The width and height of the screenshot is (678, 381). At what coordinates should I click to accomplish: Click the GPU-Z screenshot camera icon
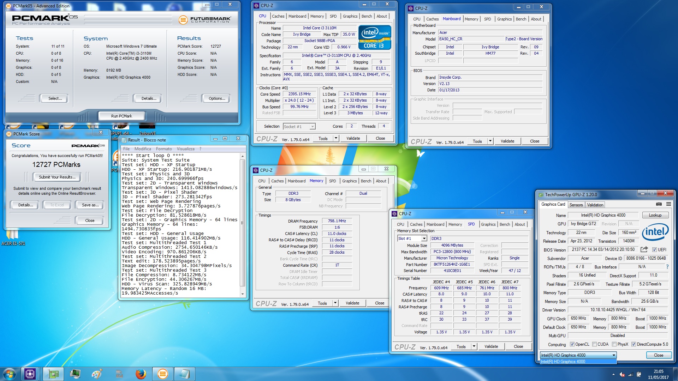(659, 204)
